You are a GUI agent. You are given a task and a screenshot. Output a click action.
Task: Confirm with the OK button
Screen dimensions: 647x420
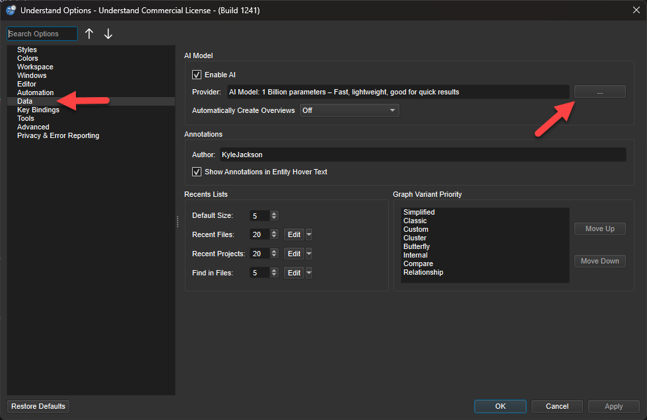(x=500, y=406)
